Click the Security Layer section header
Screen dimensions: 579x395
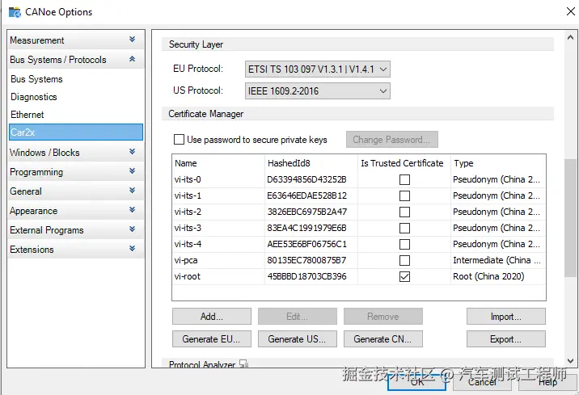point(357,44)
